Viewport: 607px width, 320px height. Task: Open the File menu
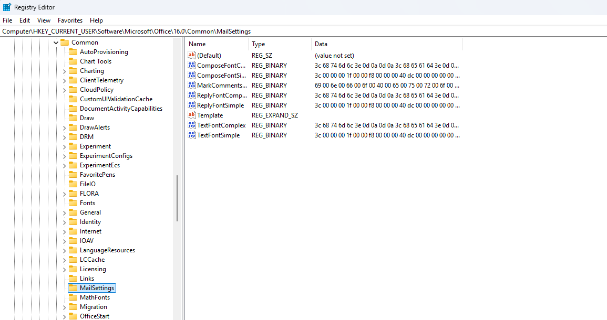pyautogui.click(x=7, y=20)
